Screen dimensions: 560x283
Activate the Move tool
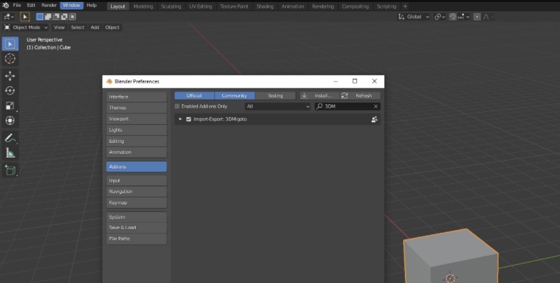pos(10,76)
